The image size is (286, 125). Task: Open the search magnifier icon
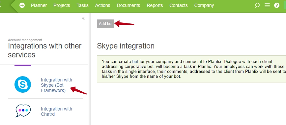[257, 6]
